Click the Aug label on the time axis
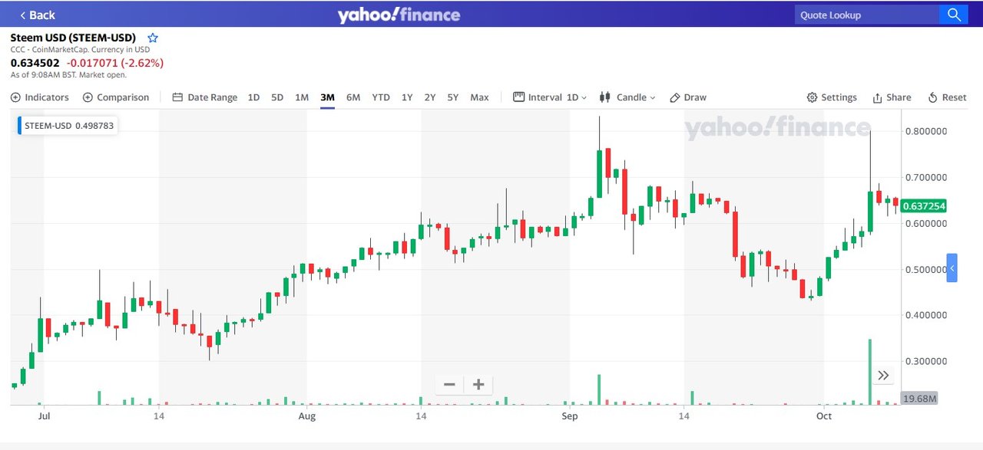The height and width of the screenshot is (450, 983). click(x=306, y=416)
